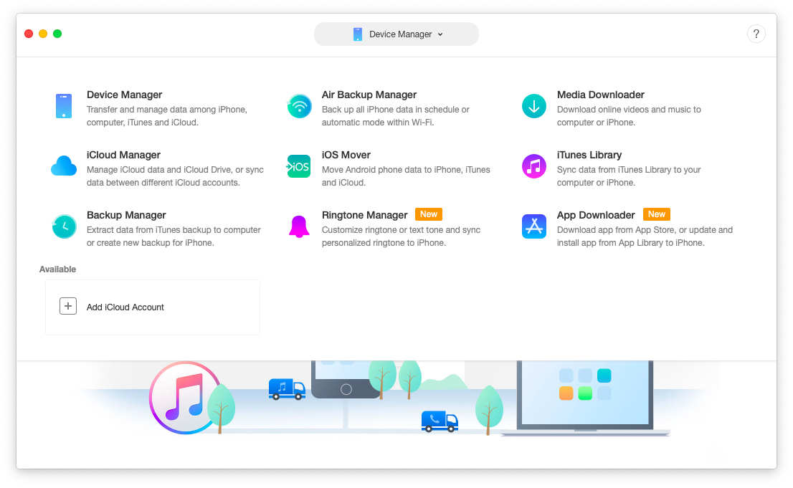Open the iTunes Library title
The image size is (793, 488).
point(589,155)
